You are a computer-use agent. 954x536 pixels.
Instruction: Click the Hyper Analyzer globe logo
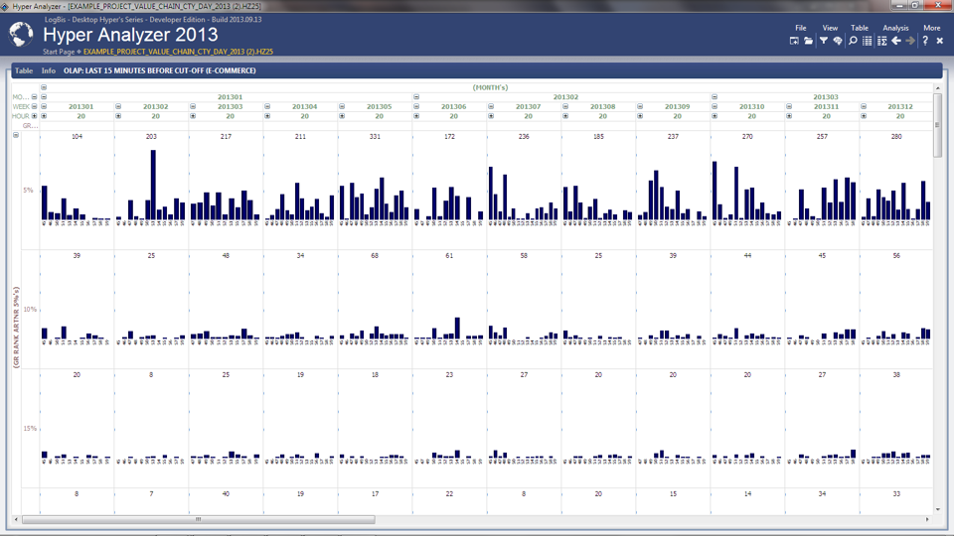[21, 34]
